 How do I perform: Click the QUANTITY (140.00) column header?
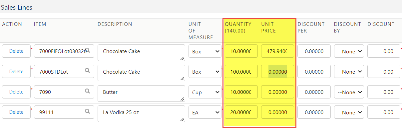(238, 28)
